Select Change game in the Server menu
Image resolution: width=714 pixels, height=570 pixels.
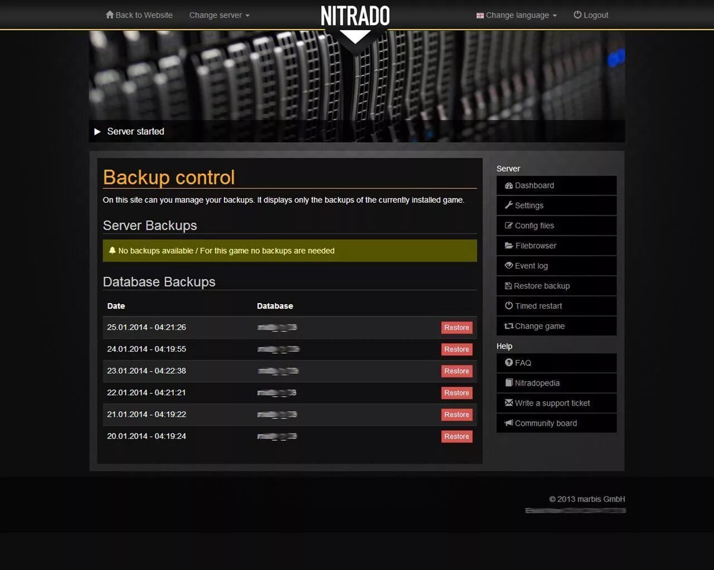click(x=556, y=326)
